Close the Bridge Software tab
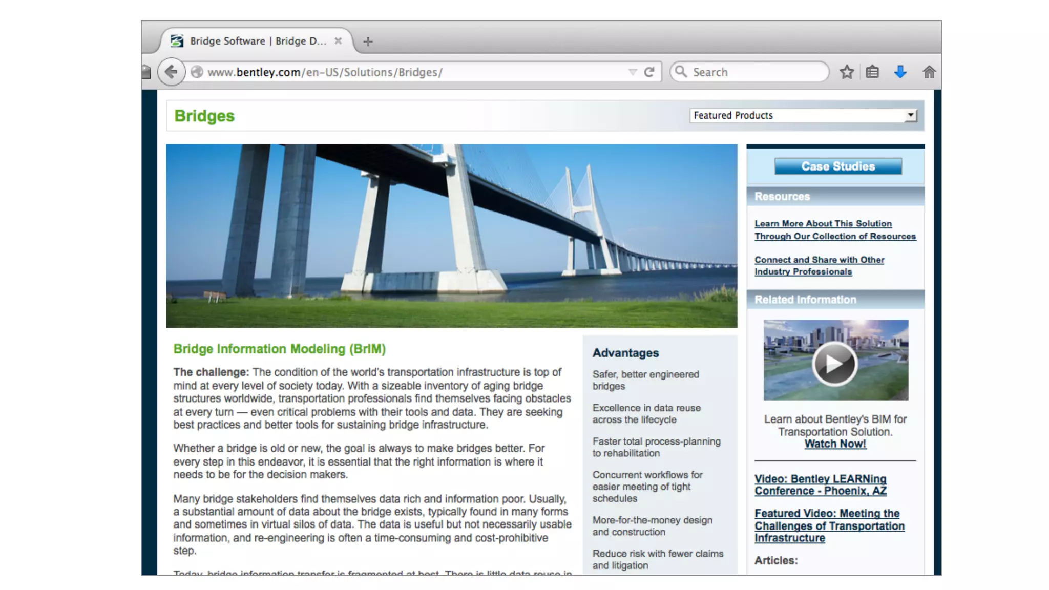Screen dimensions: 1049x590 click(x=338, y=41)
